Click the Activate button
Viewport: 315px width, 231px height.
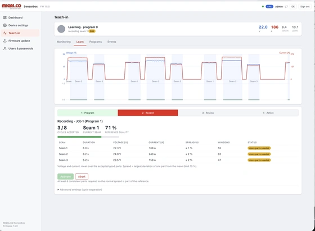65,177
